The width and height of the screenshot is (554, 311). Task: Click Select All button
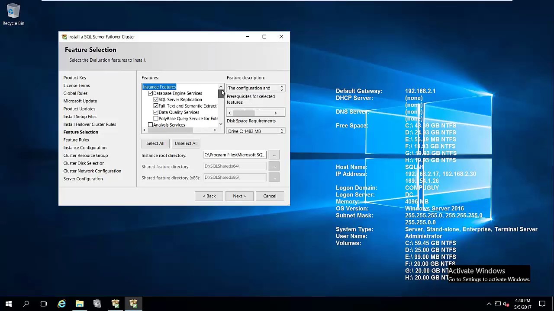(155, 143)
